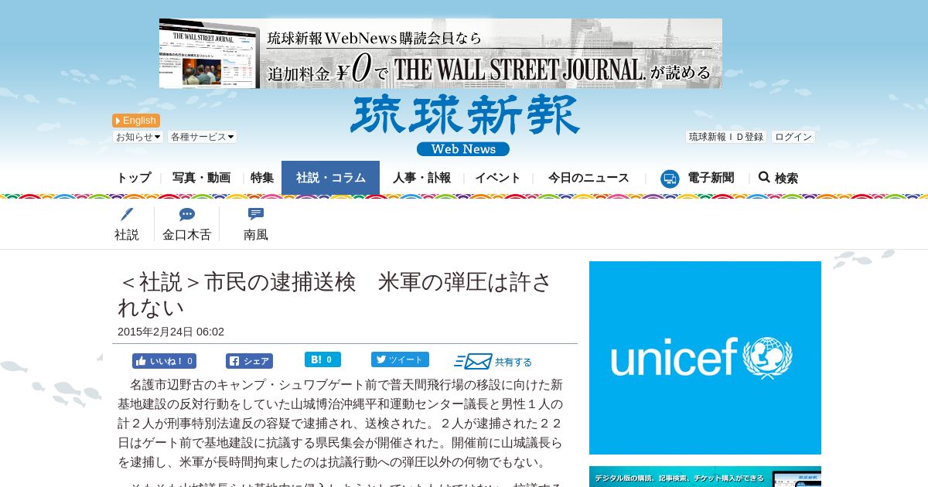Open the 人事・訃報 menu item

pos(421,178)
